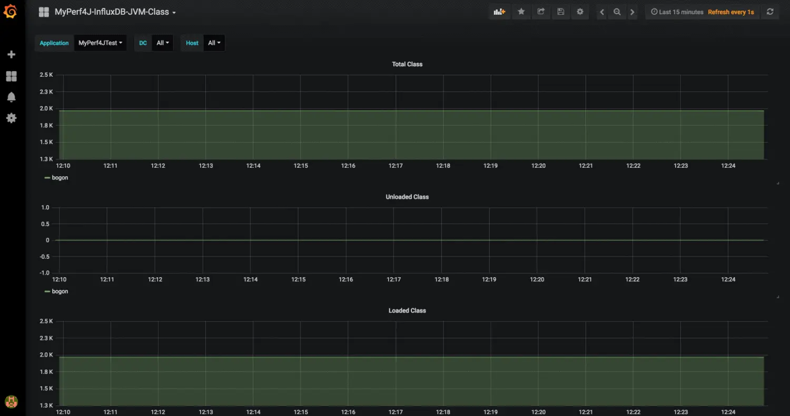790x416 pixels.
Task: Click the dashboard grid icon beside title
Action: click(x=44, y=12)
